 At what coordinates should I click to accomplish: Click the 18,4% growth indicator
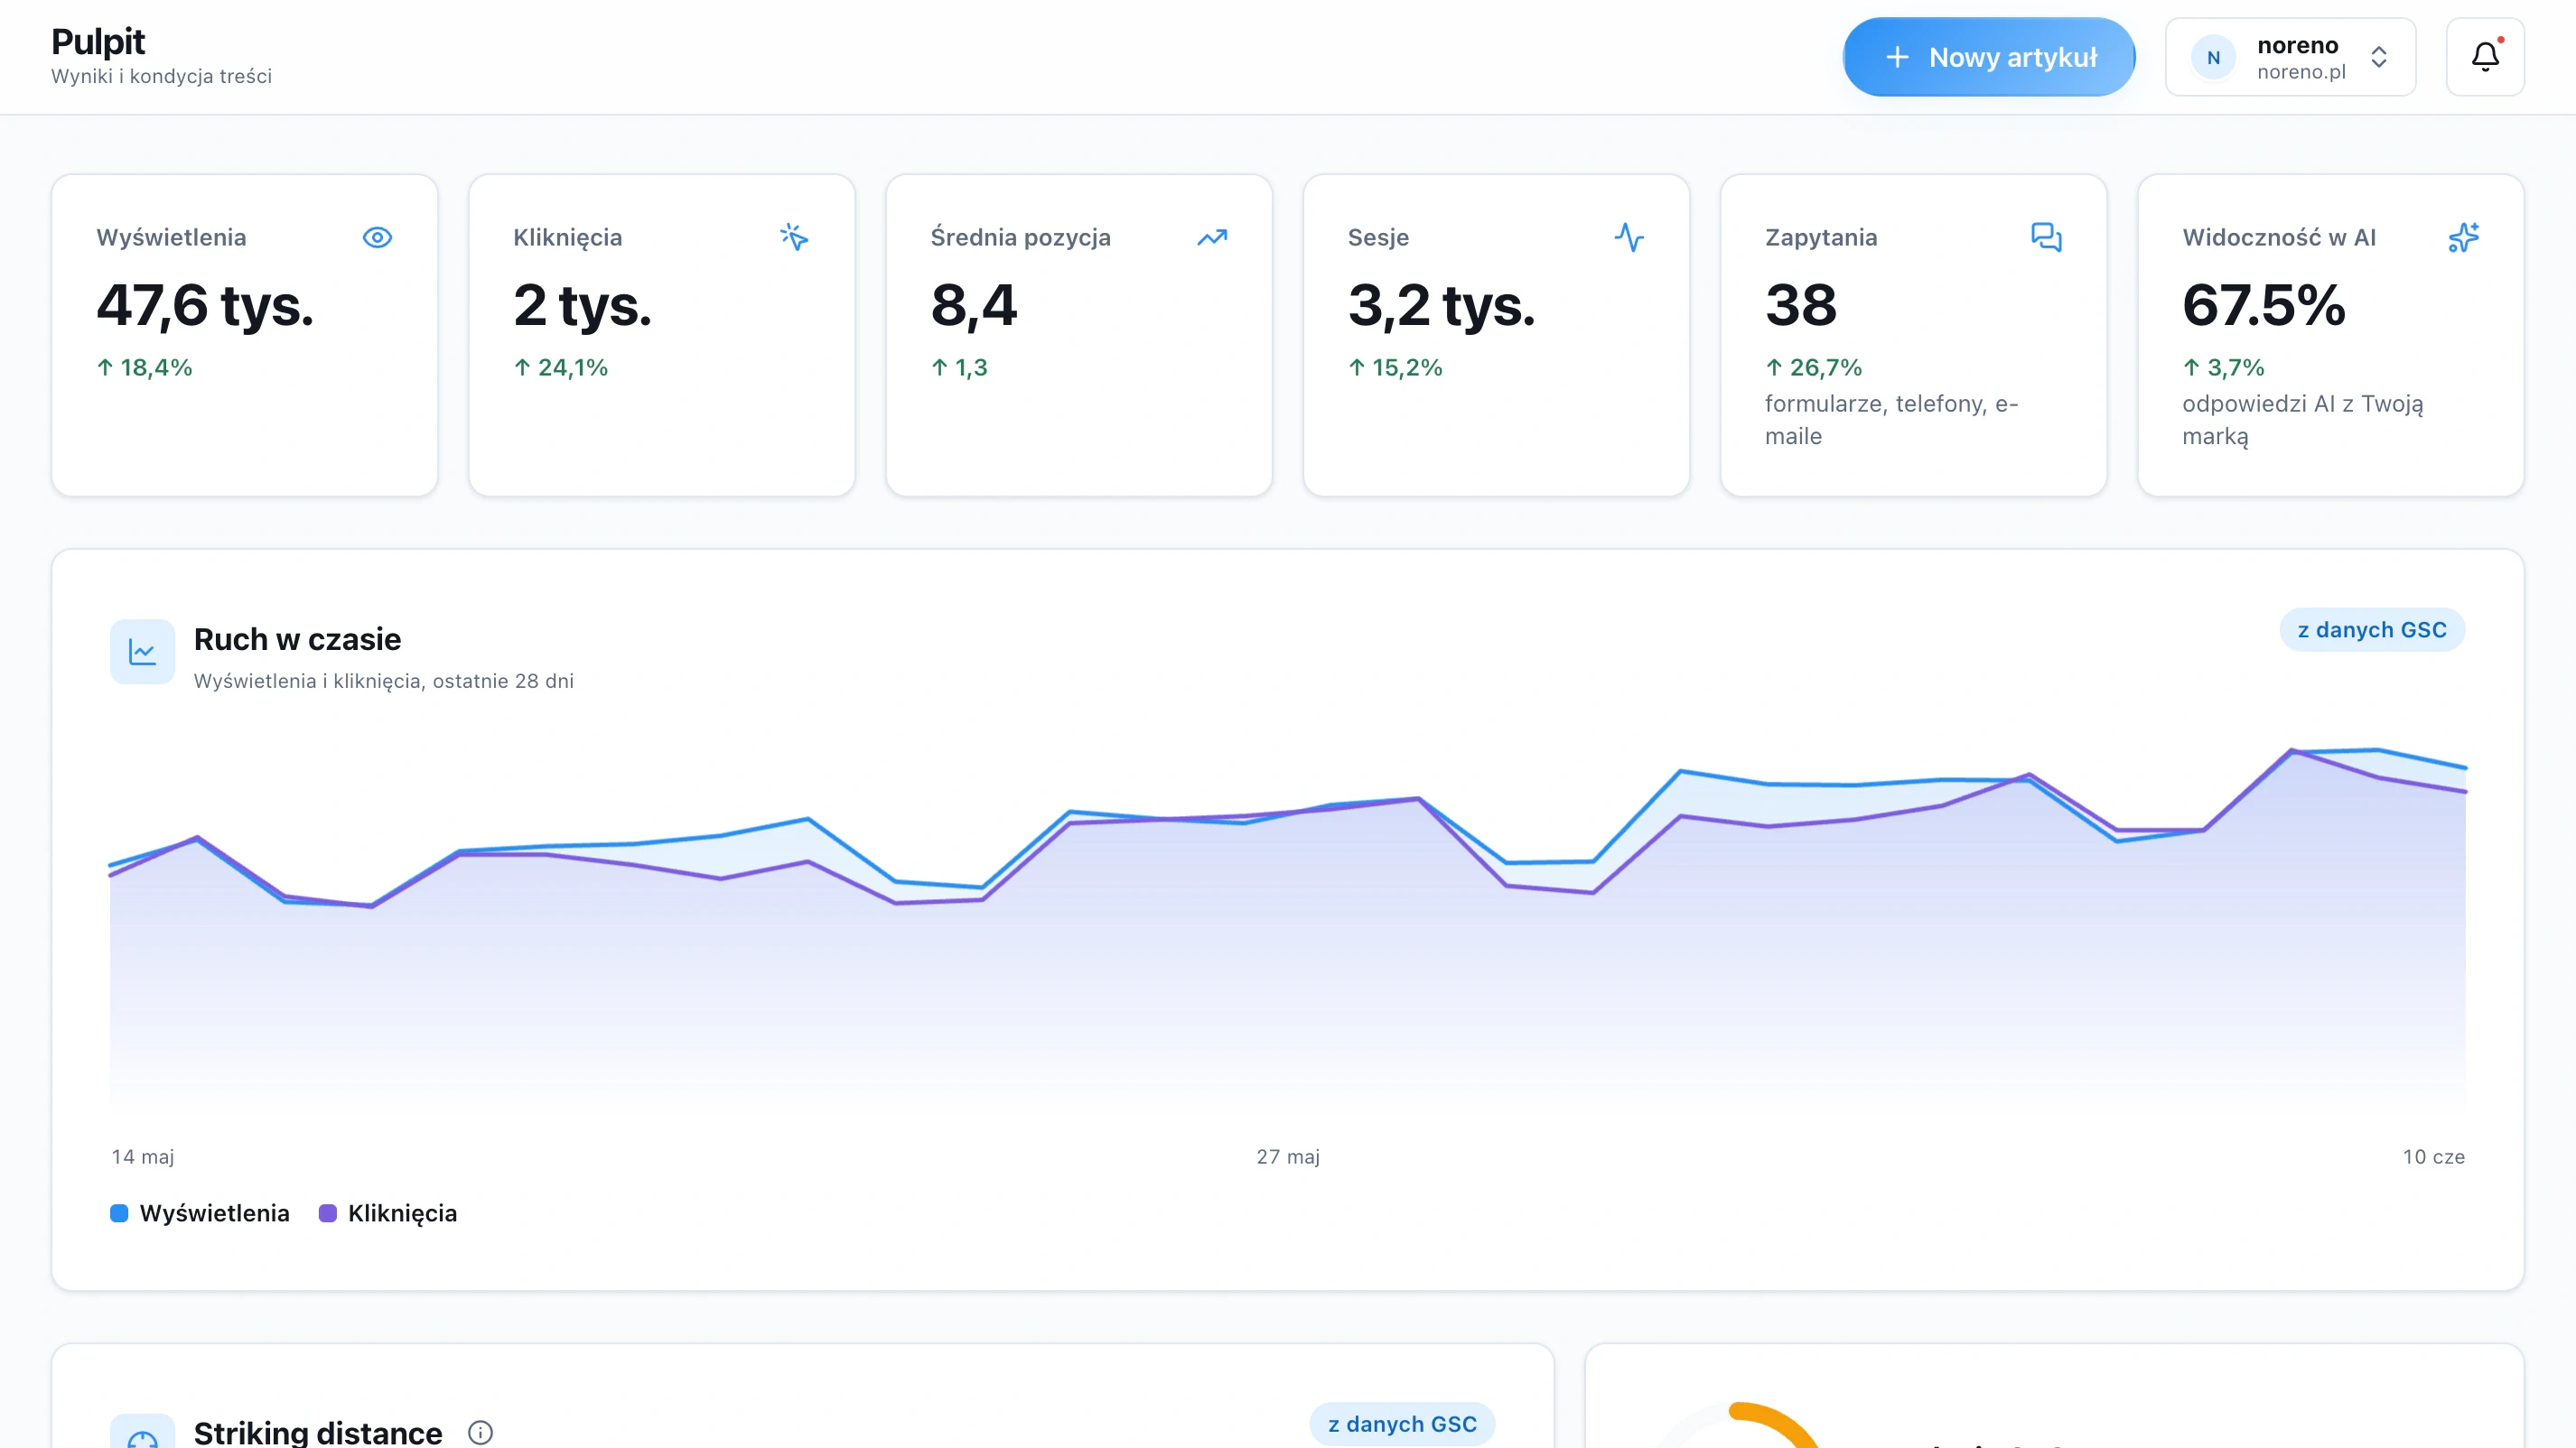(144, 367)
